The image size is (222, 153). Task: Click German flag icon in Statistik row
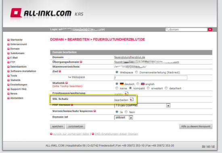click(x=122, y=84)
